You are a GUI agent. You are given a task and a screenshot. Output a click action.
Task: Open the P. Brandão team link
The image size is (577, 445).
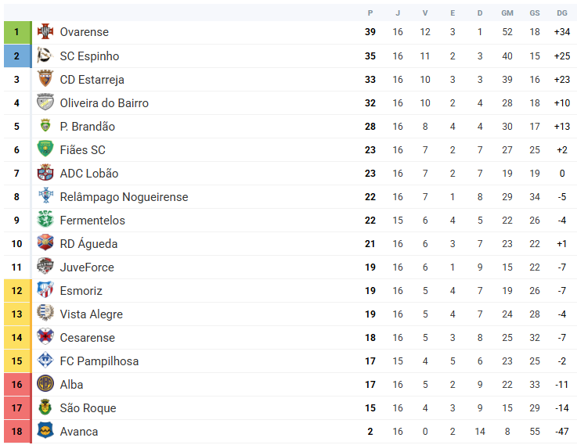(87, 127)
